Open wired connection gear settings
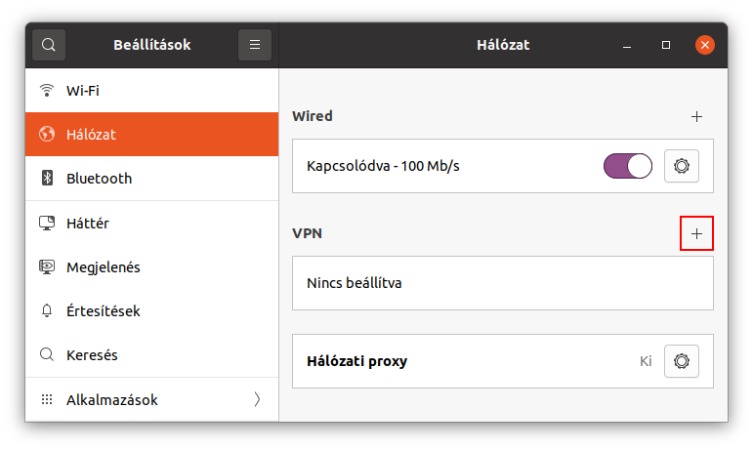Image resolution: width=753 pixels, height=450 pixels. (681, 166)
